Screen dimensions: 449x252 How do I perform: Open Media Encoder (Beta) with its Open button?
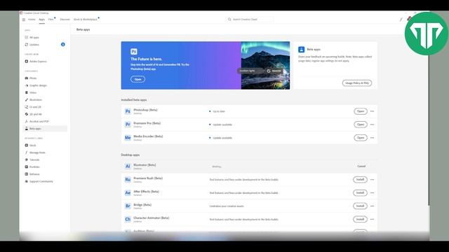coord(360,138)
